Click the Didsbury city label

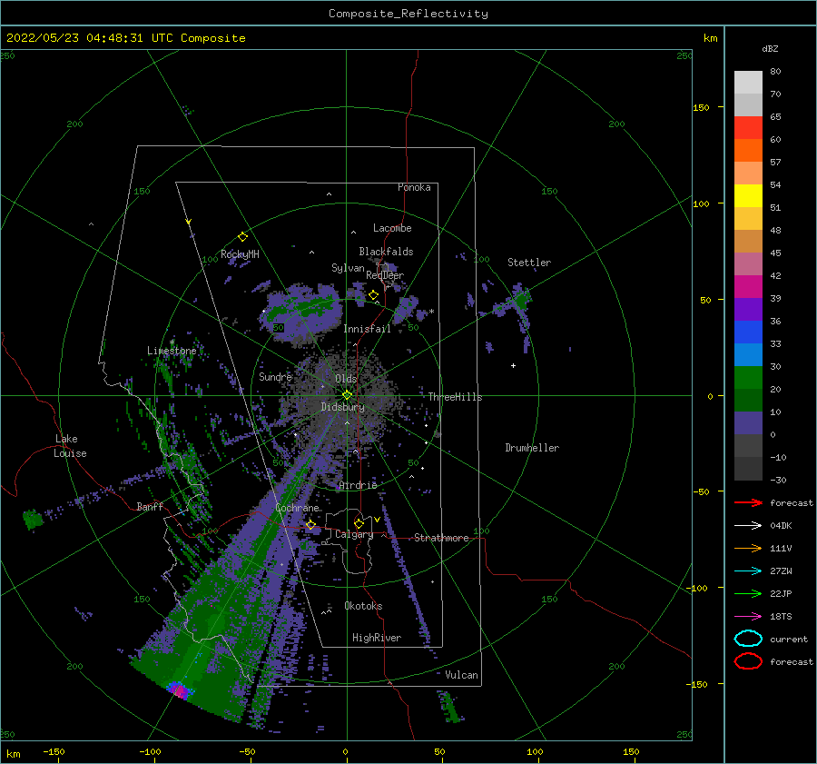pyautogui.click(x=342, y=407)
